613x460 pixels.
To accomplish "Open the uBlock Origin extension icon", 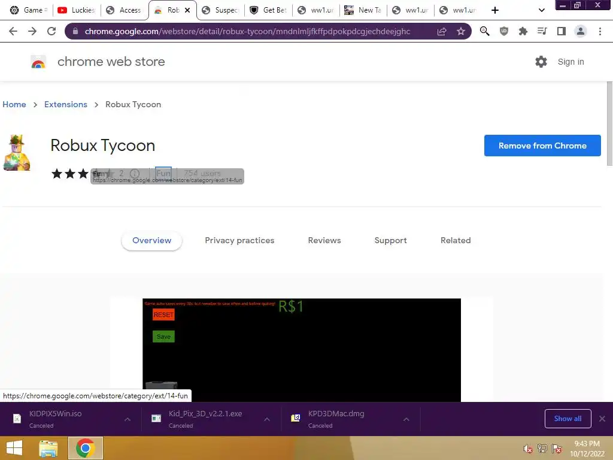I will (504, 31).
